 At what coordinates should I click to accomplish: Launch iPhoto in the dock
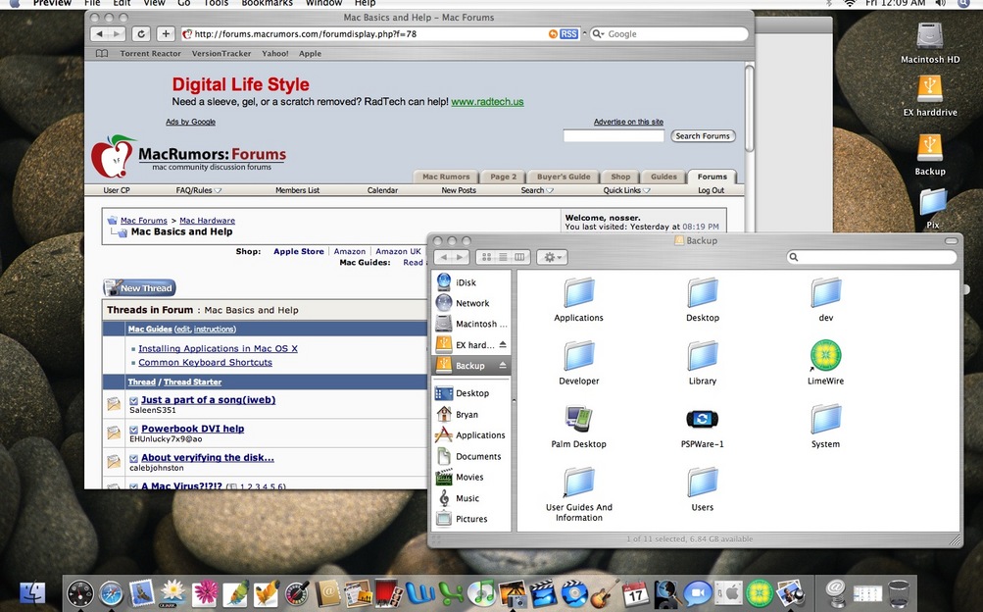click(513, 593)
